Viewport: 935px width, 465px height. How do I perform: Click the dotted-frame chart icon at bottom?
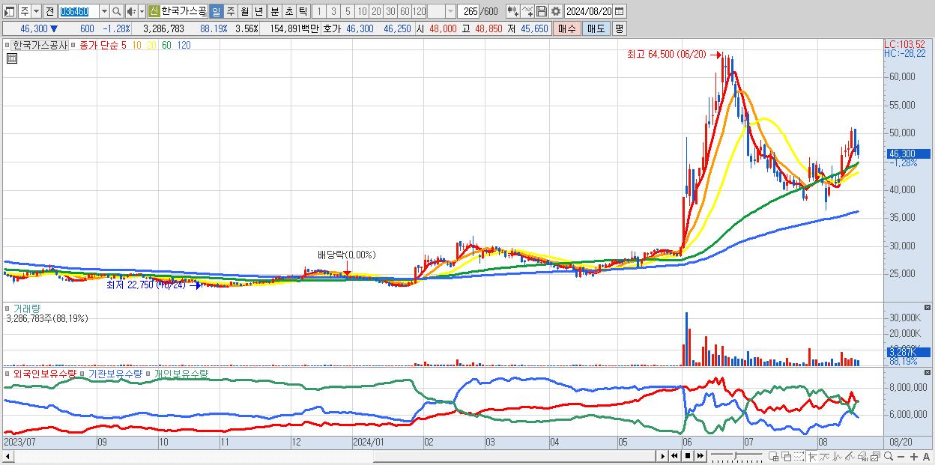799,457
